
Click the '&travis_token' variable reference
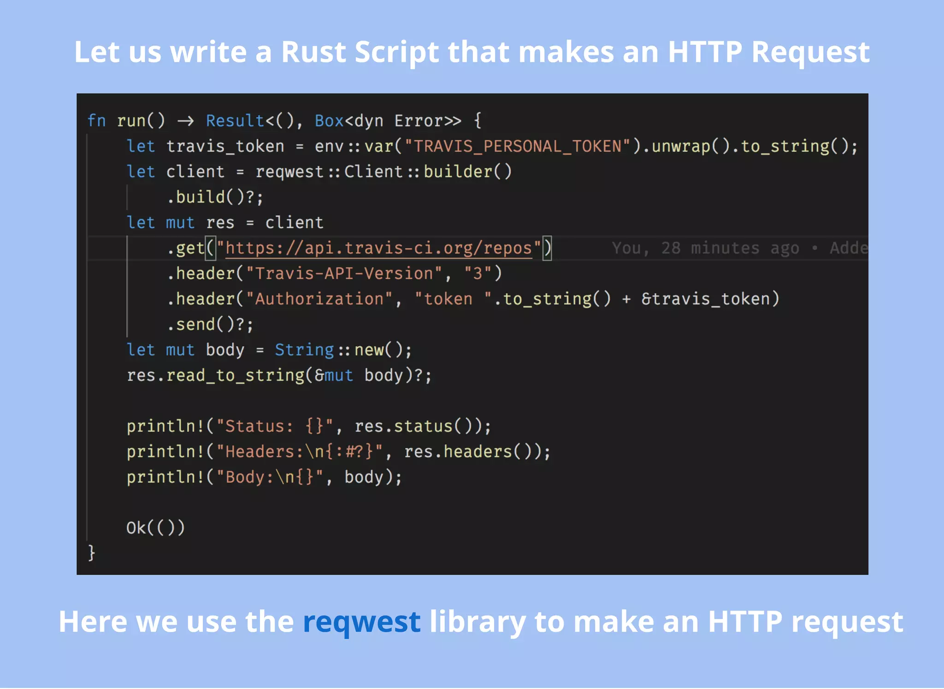point(706,299)
